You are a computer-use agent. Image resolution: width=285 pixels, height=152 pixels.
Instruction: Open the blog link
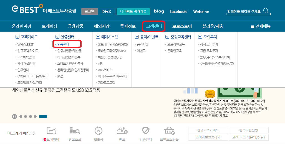(159, 11)
